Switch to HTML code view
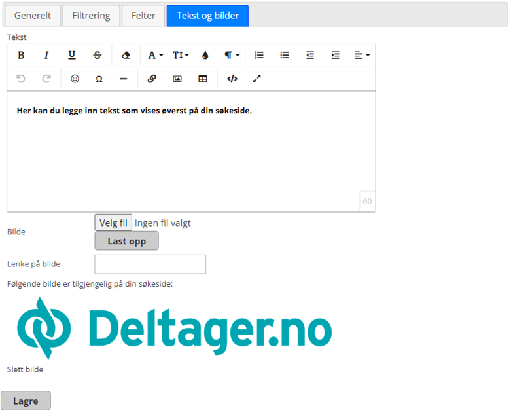Screen dimensions: 511x417 232,79
